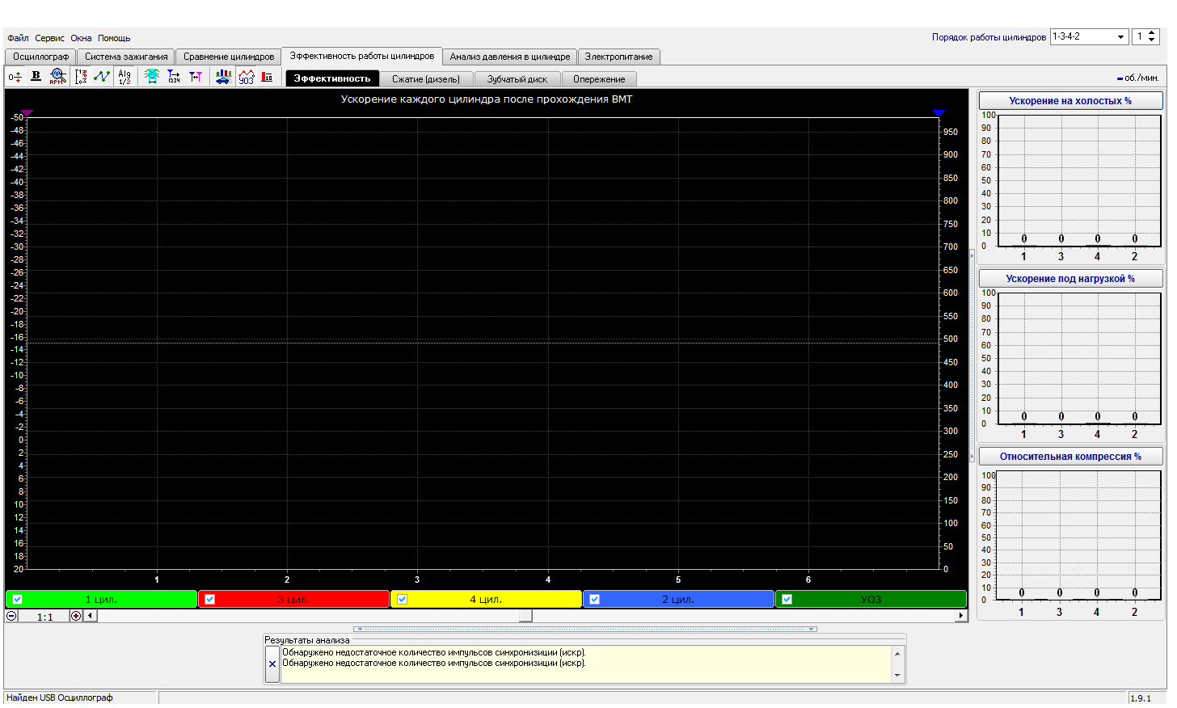Switch to the Осциллограф tab
Image resolution: width=1177 pixels, height=708 pixels.
click(x=40, y=57)
